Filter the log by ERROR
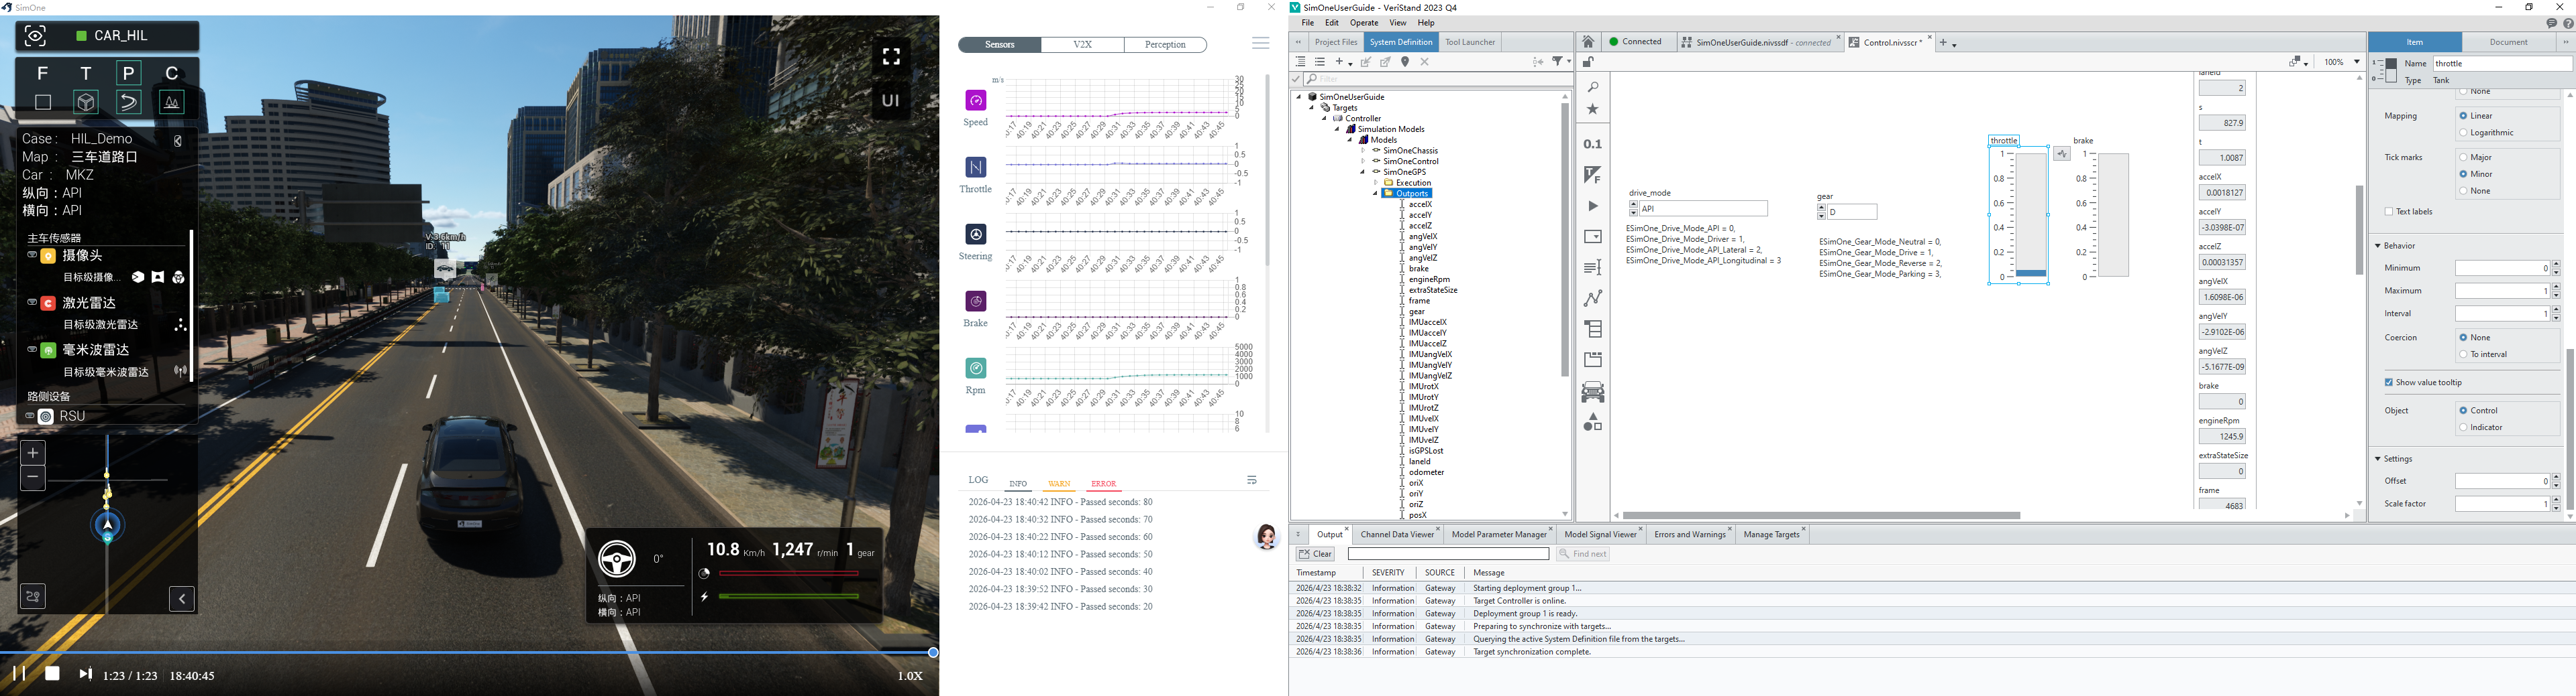Image resolution: width=2576 pixels, height=696 pixels. pos(1104,484)
